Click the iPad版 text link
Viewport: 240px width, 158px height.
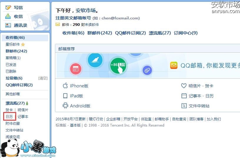pos(76,96)
